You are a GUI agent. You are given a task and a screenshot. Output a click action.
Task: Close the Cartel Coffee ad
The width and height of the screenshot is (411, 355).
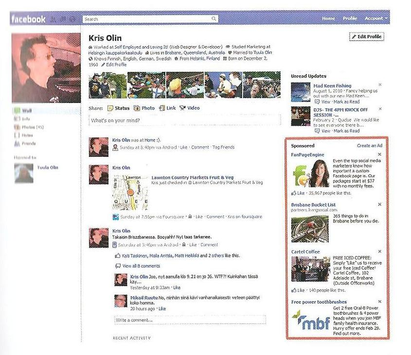(x=379, y=252)
